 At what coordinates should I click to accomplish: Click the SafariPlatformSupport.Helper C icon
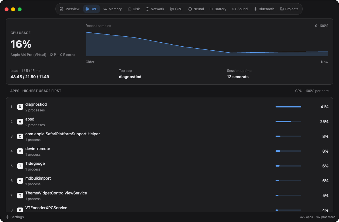click(x=20, y=136)
